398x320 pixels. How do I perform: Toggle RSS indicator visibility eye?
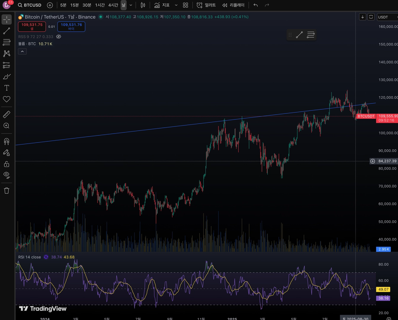pos(59,37)
